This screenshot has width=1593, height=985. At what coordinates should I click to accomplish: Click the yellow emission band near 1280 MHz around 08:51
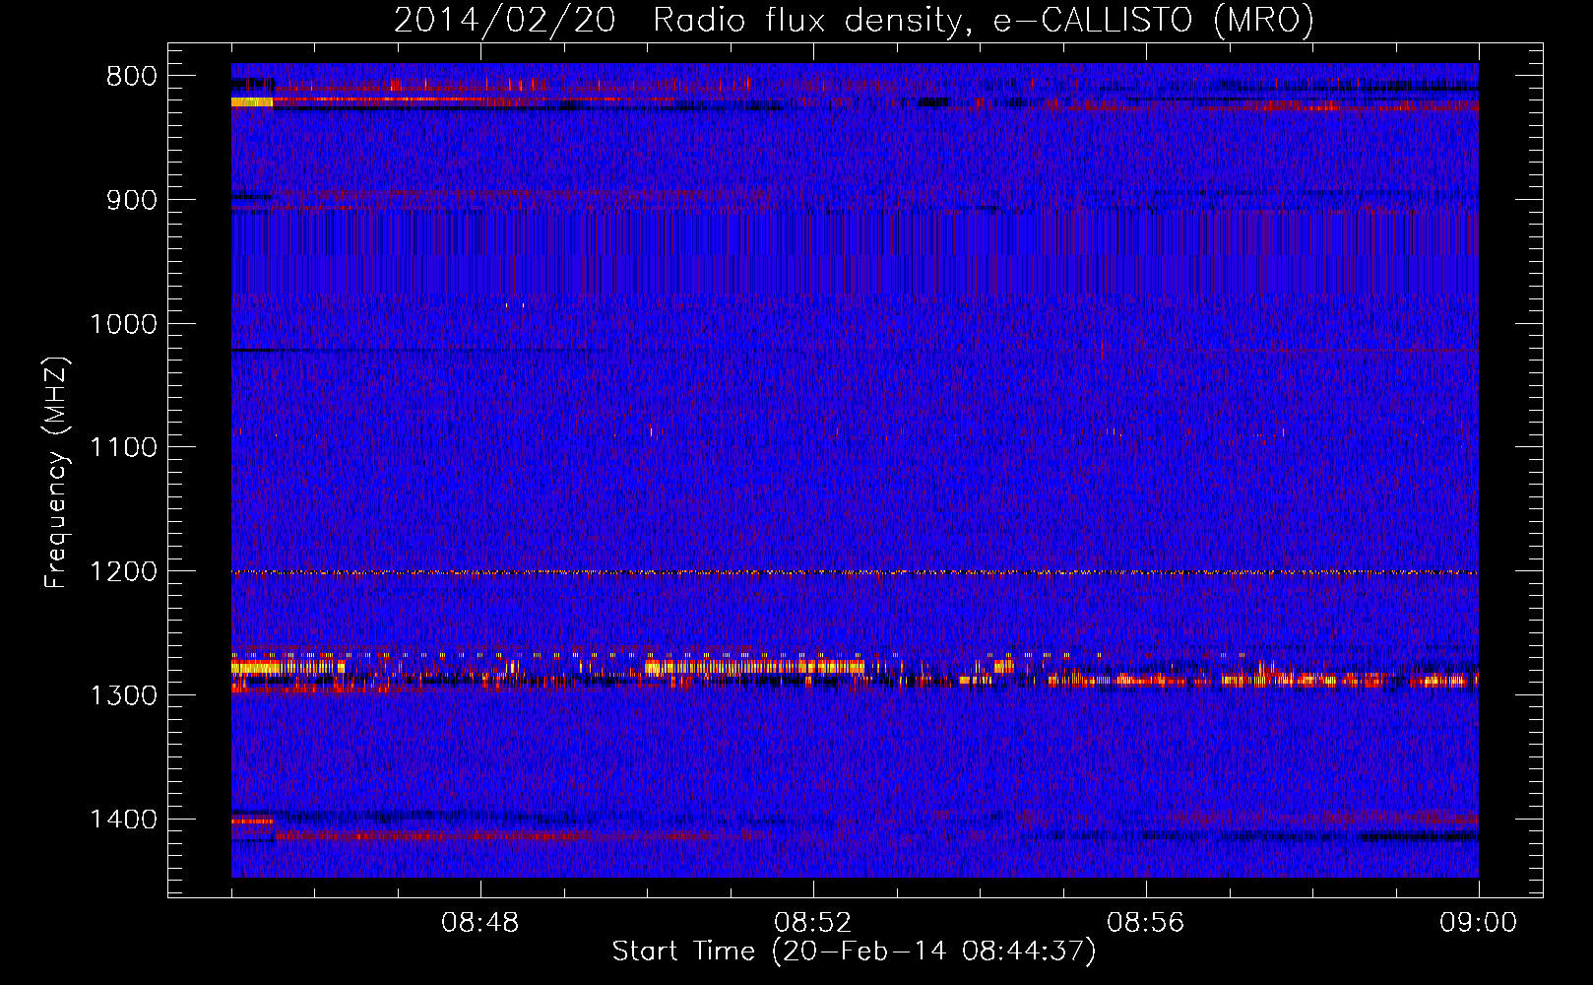point(754,667)
